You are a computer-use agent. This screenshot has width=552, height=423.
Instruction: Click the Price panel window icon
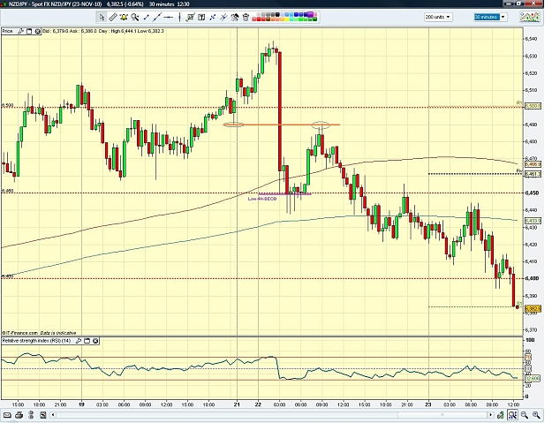point(29,31)
